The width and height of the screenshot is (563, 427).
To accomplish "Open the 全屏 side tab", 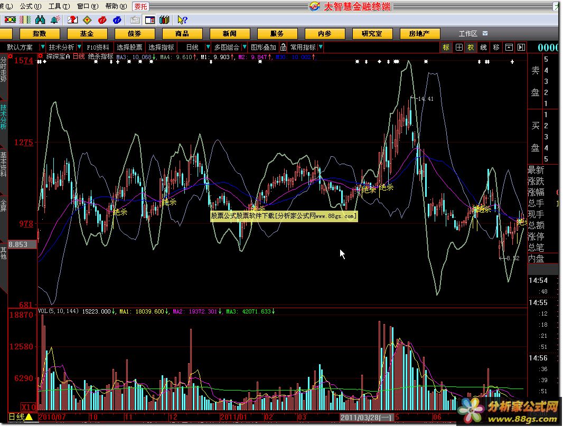I will point(4,206).
